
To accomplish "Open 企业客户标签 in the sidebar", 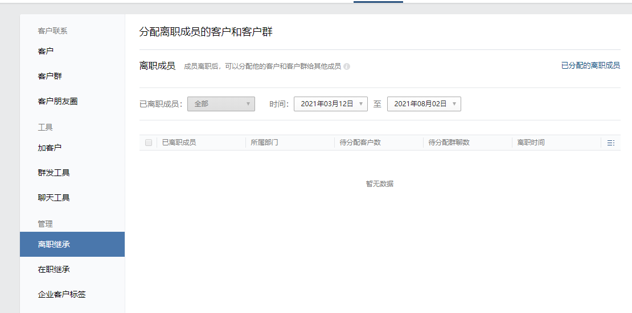I will [x=61, y=294].
